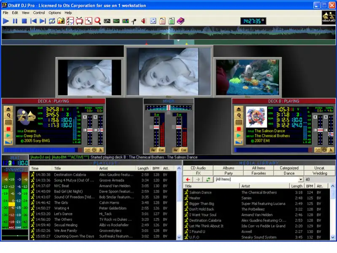Open the help book icon in the toolbar
The width and height of the screenshot is (337, 253).
click(x=181, y=21)
